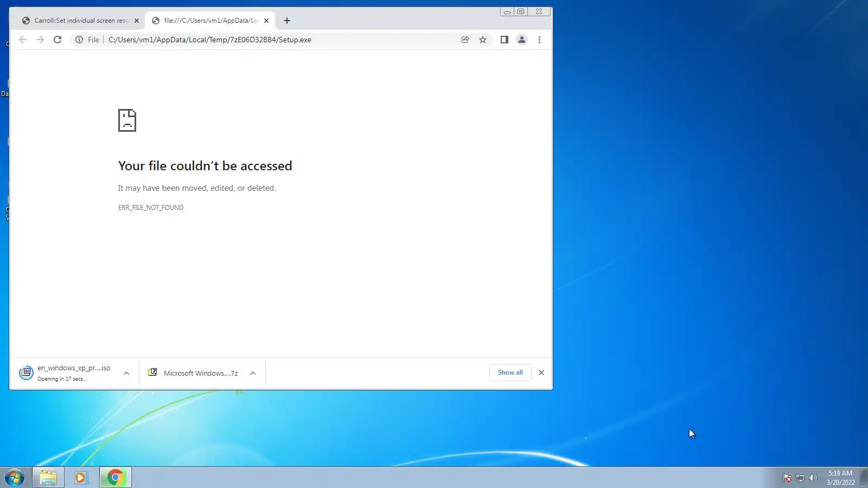
Task: Expand options for Microsoft Windows 7z download
Action: 253,373
